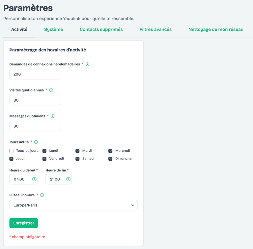Enable the Tous les jours checkbox
The image size is (253, 249).
click(x=12, y=151)
